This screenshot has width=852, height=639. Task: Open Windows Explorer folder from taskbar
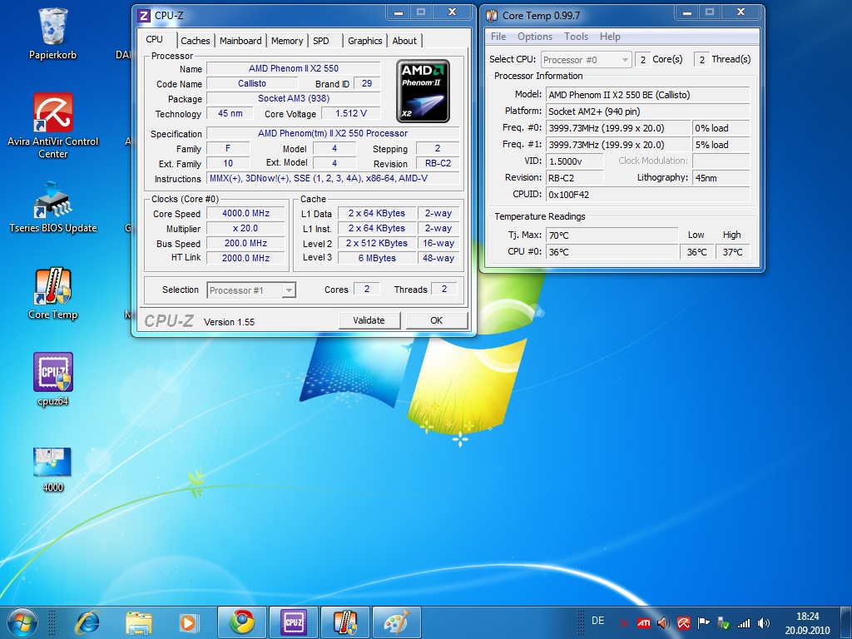tap(139, 622)
